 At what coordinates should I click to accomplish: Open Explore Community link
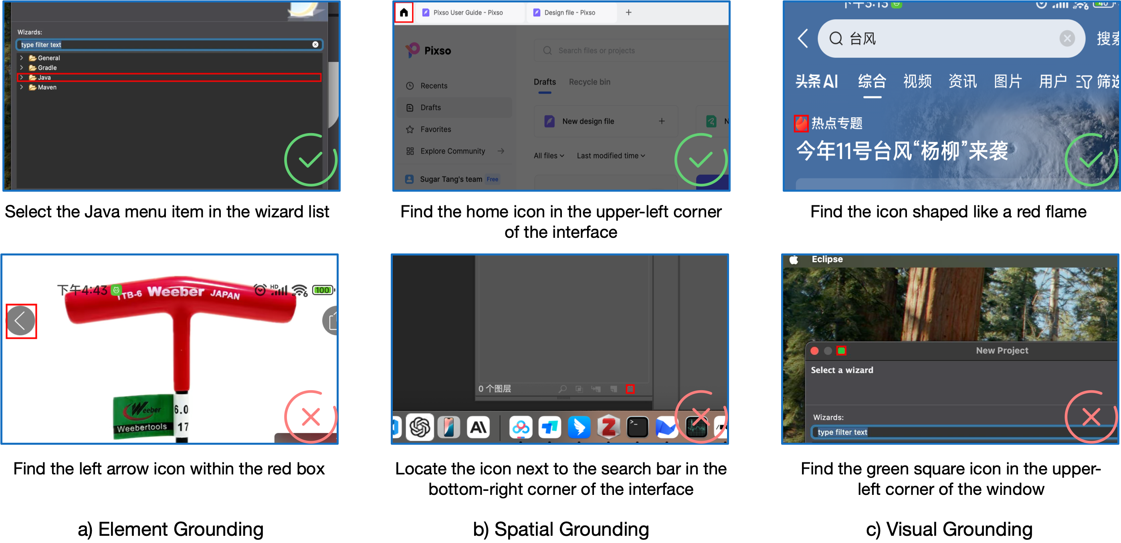(x=452, y=151)
